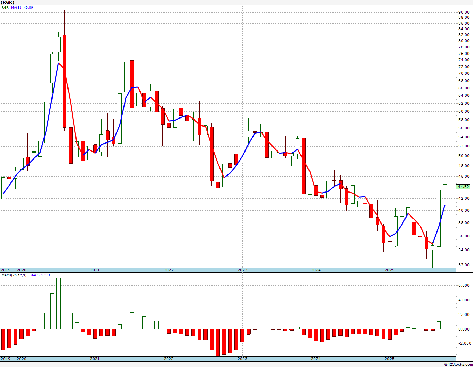Click 2025 on the MACD time axis
The width and height of the screenshot is (473, 367).
pos(390,358)
